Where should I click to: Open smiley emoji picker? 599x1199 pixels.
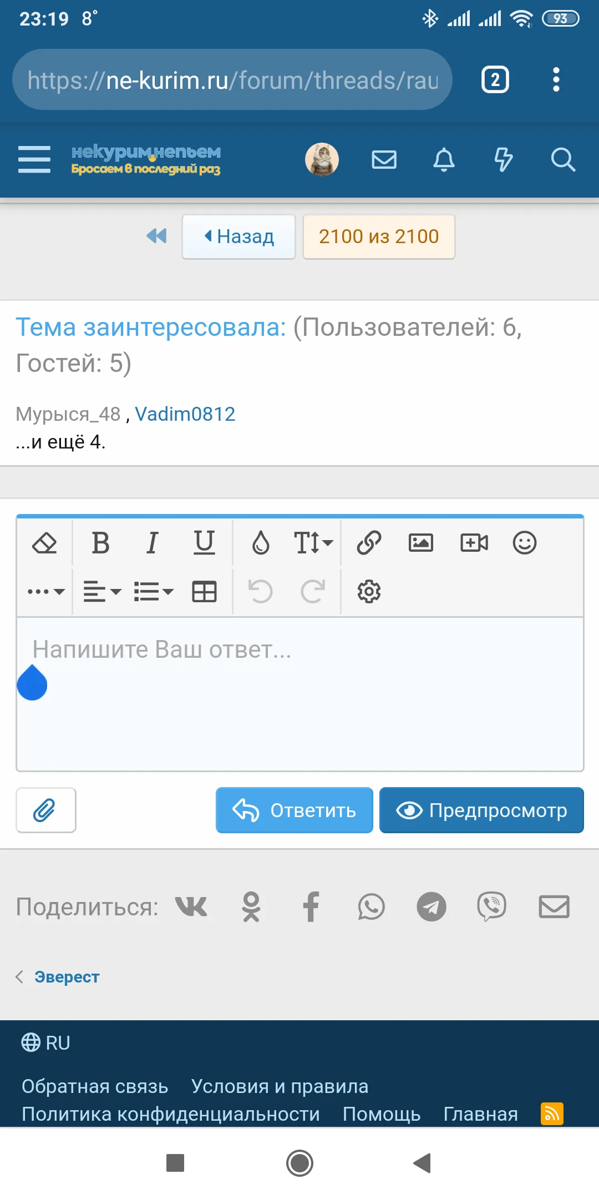[525, 543]
